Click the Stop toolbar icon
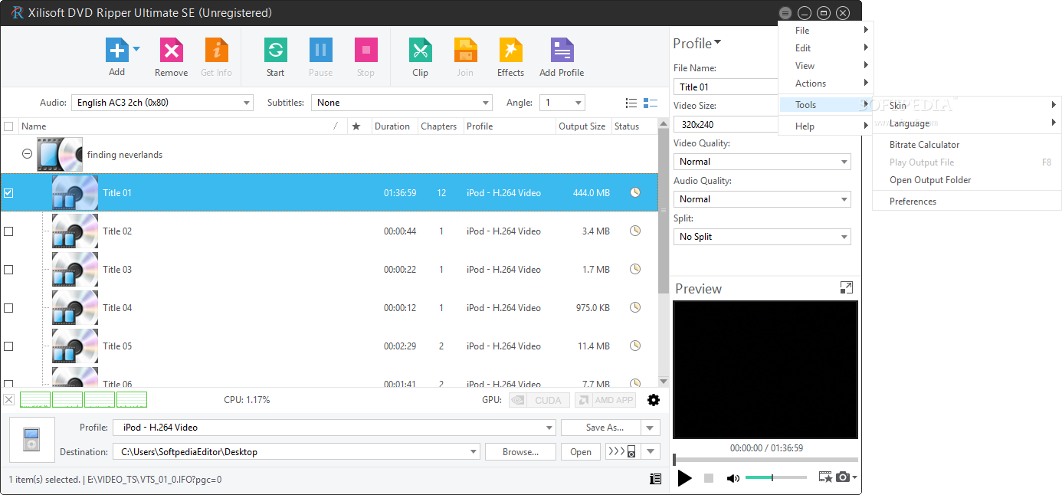 pyautogui.click(x=365, y=51)
